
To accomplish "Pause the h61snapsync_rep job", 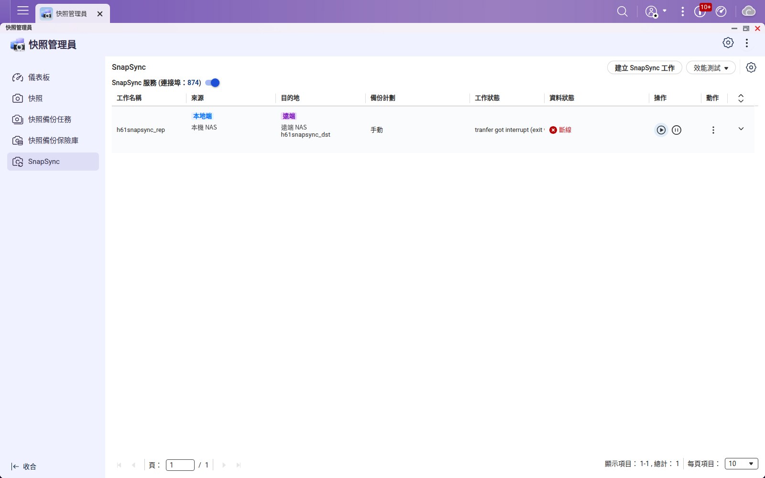I will tap(677, 130).
